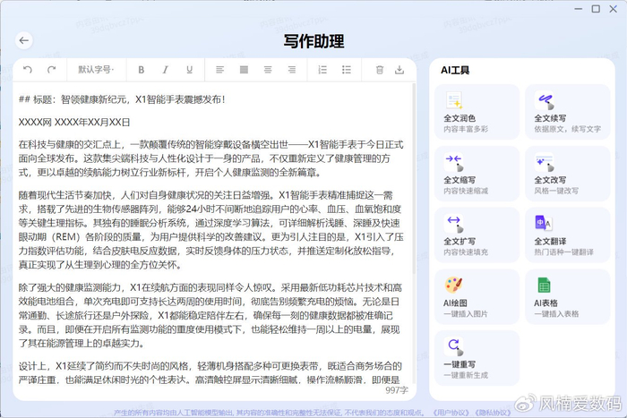
Task: Clear content with the trash icon
Action: (x=378, y=70)
